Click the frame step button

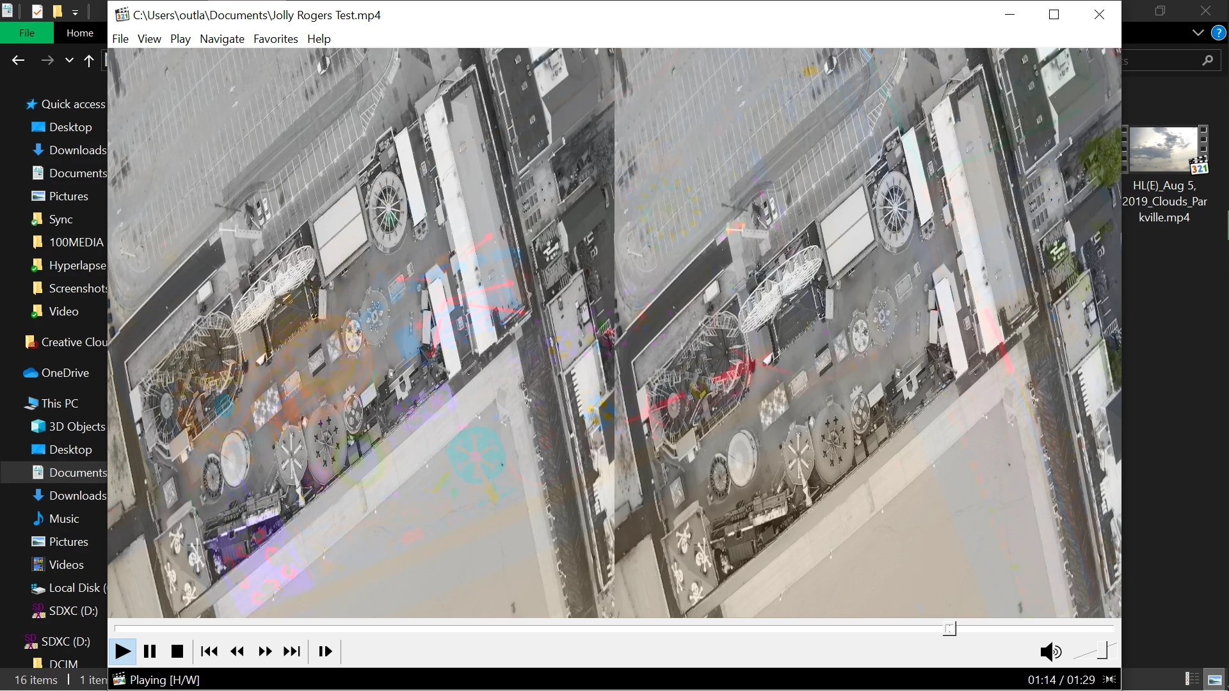pyautogui.click(x=325, y=651)
